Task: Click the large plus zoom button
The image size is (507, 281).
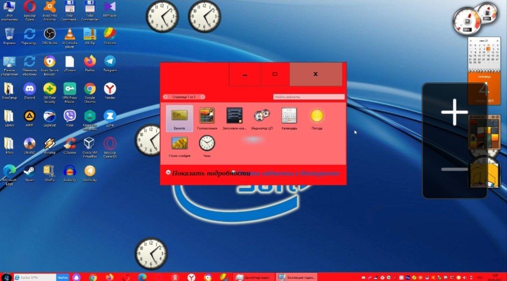Action: [454, 112]
